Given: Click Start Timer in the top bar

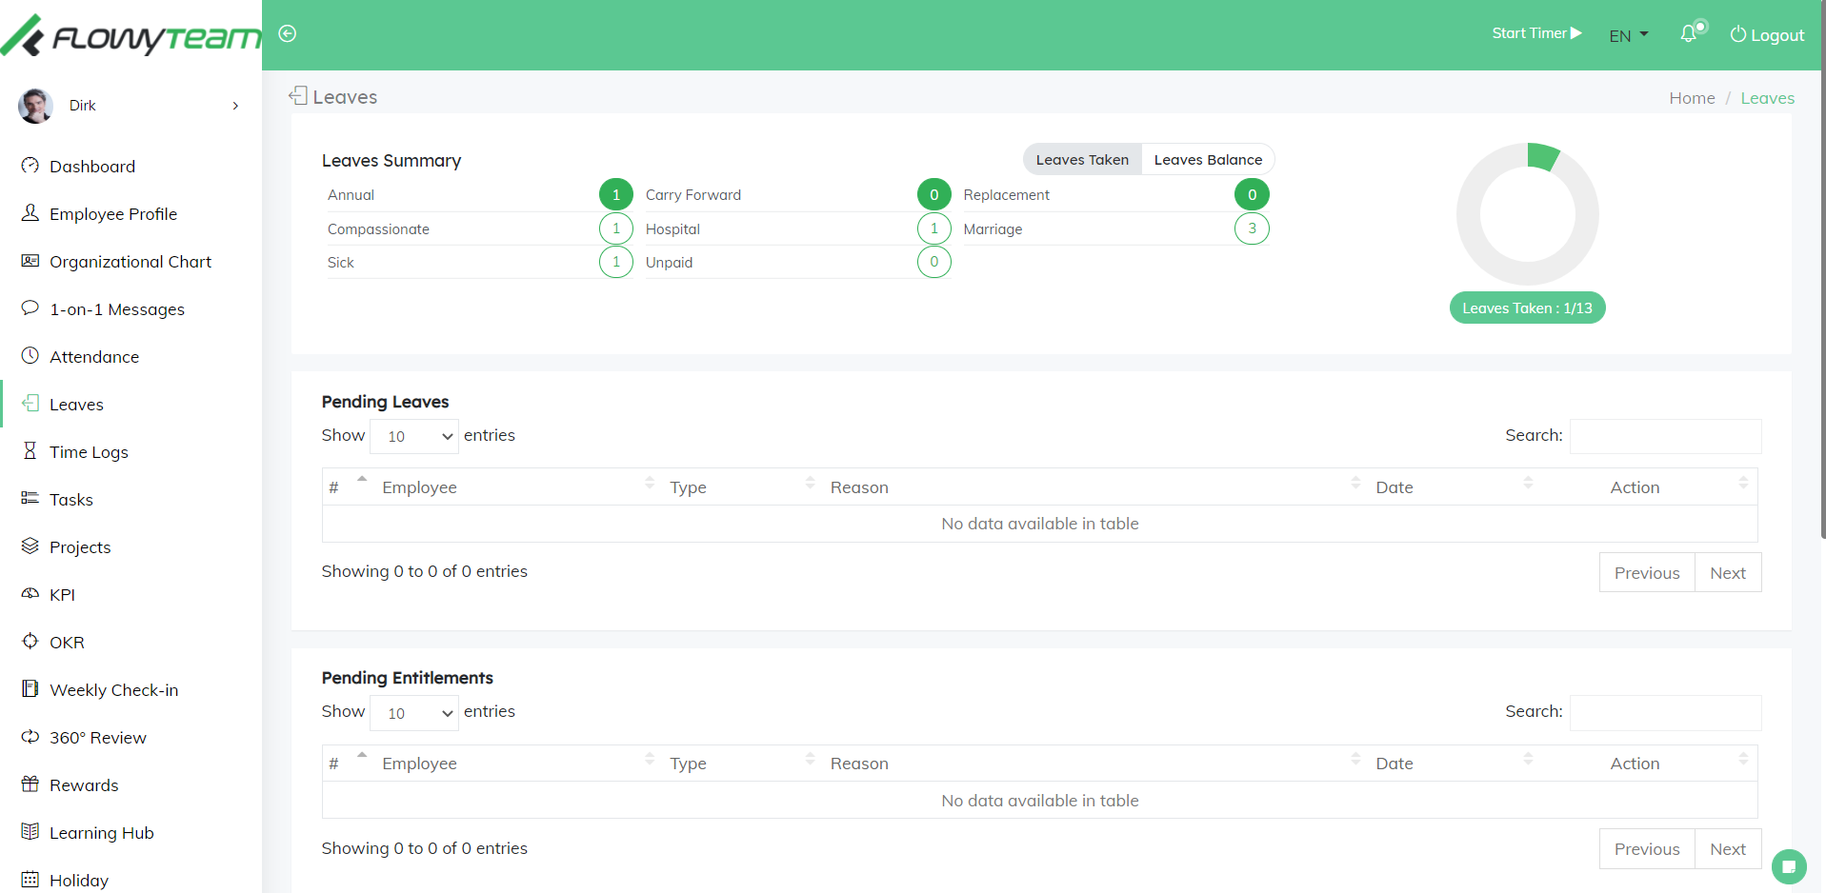Looking at the screenshot, I should coord(1535,32).
